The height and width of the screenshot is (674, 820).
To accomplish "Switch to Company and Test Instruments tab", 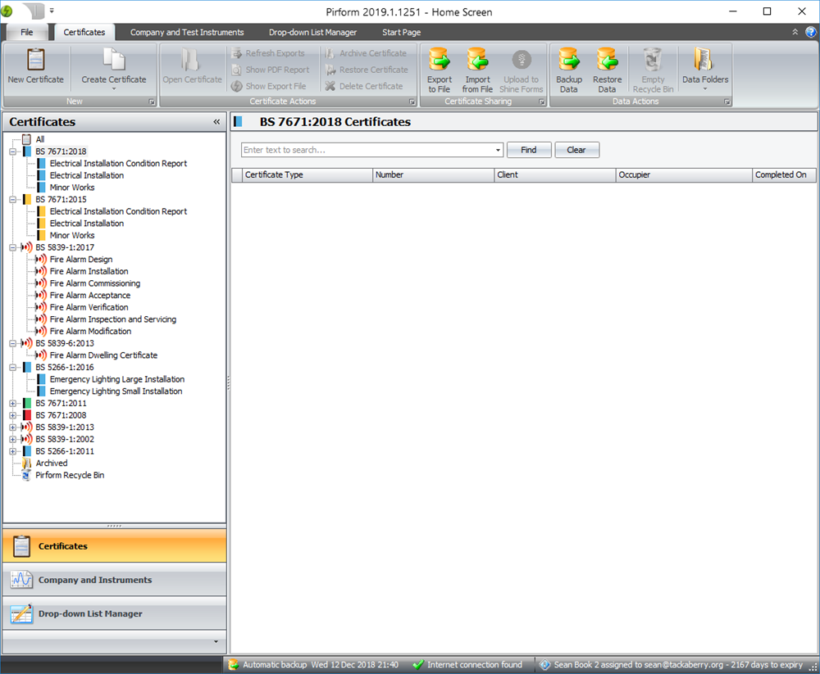I will (x=187, y=33).
